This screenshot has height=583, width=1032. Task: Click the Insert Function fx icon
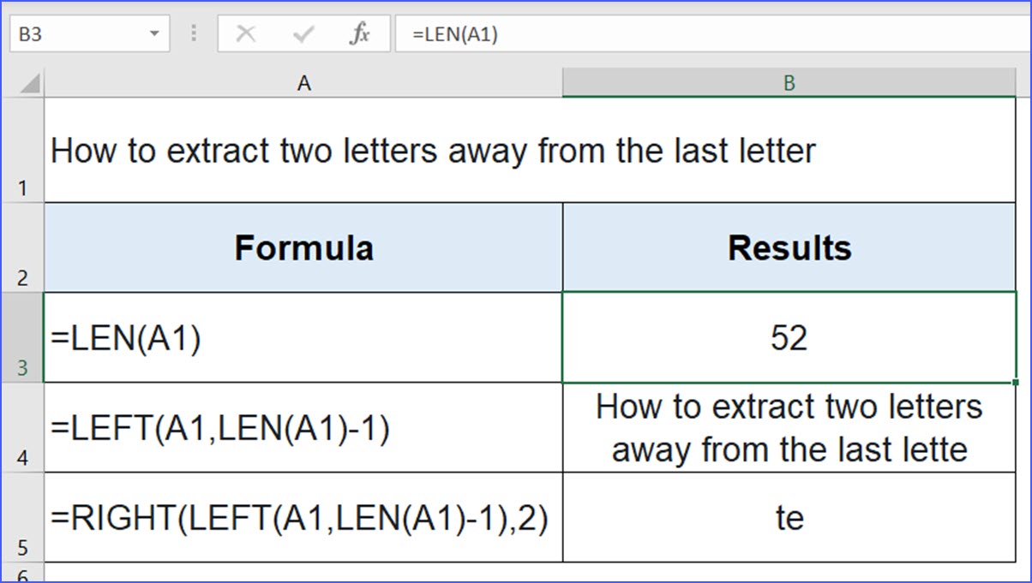(360, 34)
